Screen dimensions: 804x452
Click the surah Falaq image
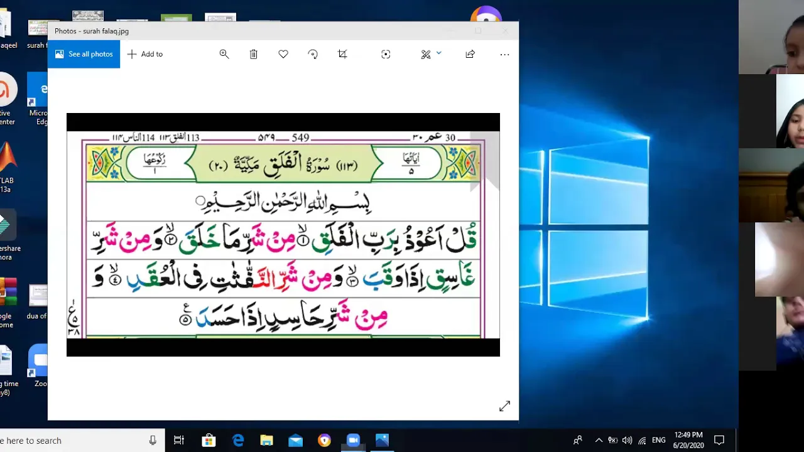(x=283, y=235)
